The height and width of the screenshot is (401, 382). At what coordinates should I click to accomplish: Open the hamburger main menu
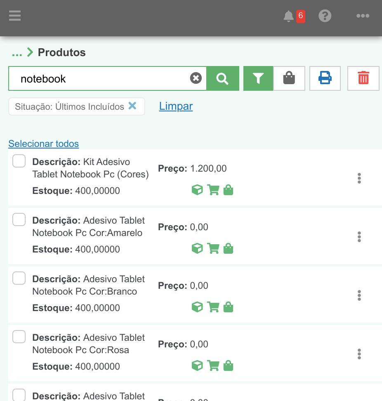[x=15, y=16]
